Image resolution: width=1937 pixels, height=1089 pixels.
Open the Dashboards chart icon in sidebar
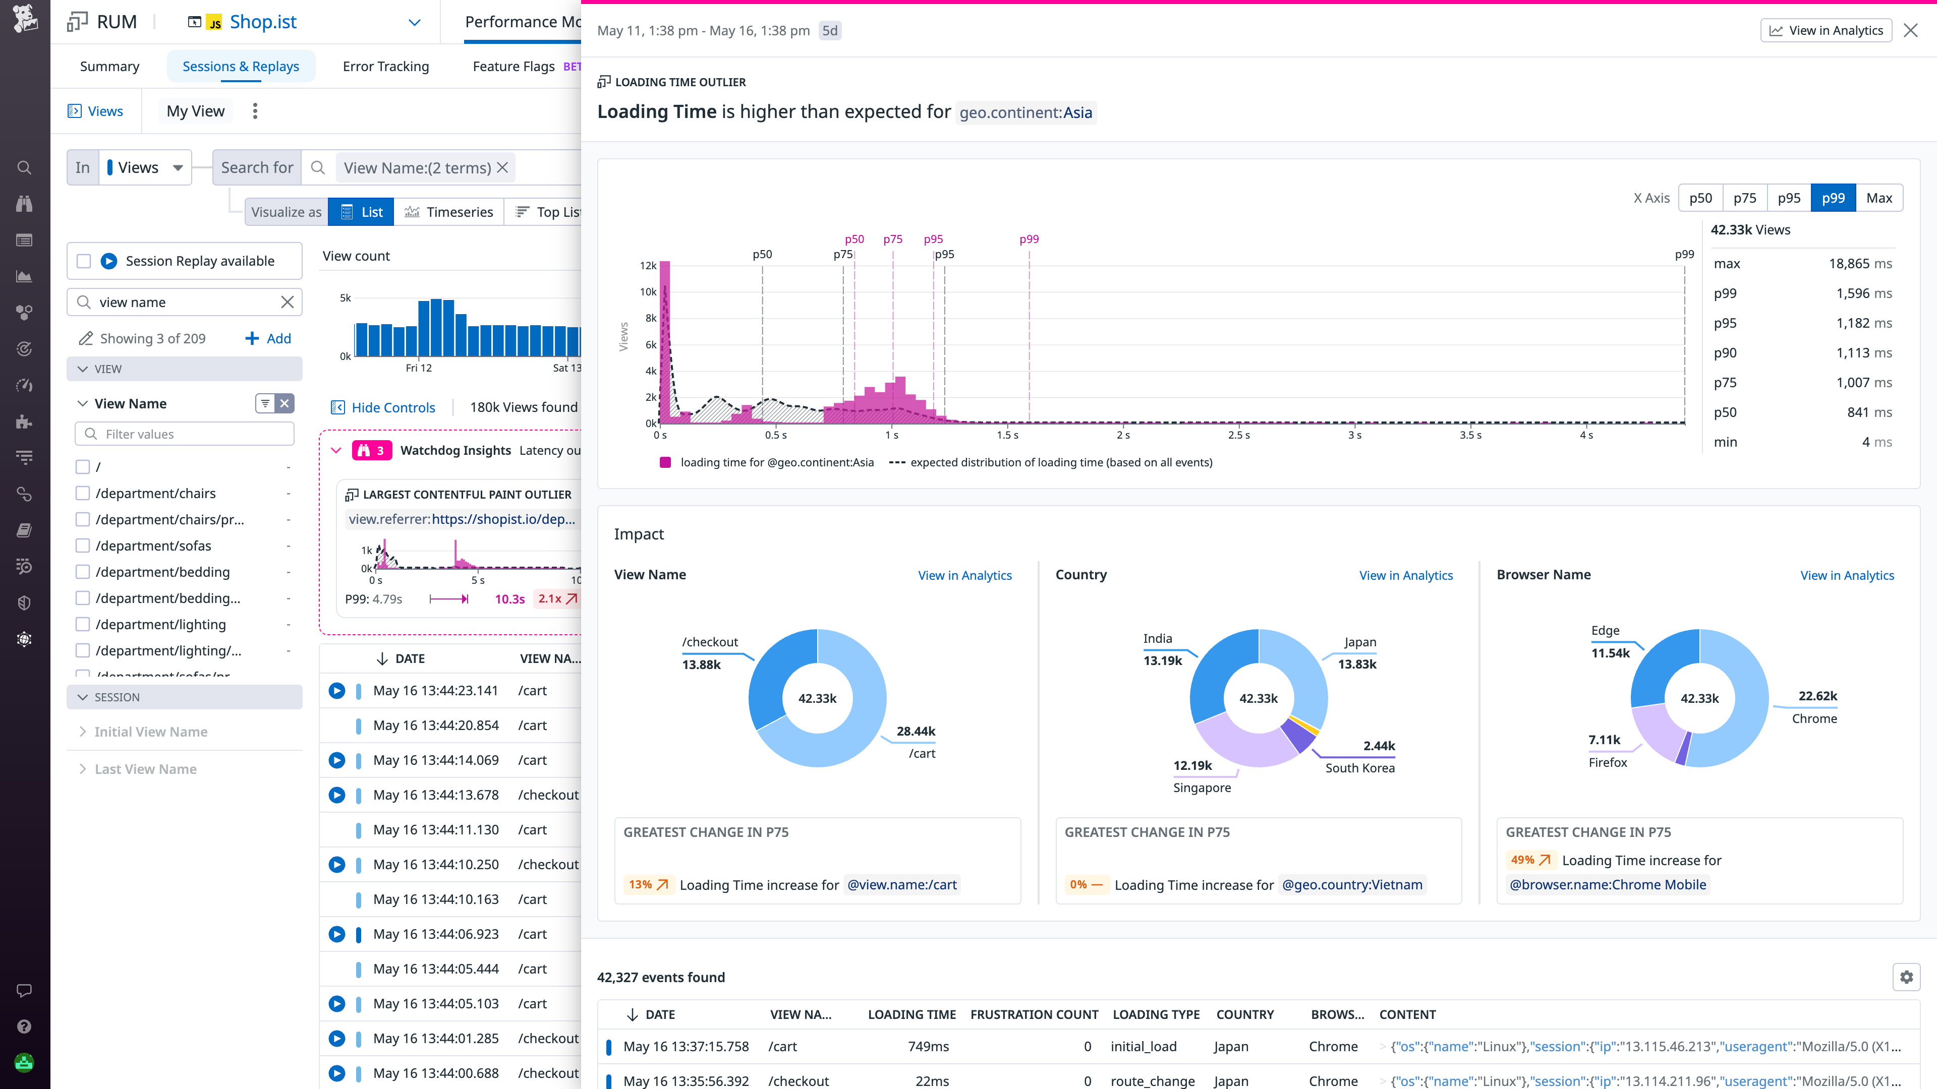point(23,276)
